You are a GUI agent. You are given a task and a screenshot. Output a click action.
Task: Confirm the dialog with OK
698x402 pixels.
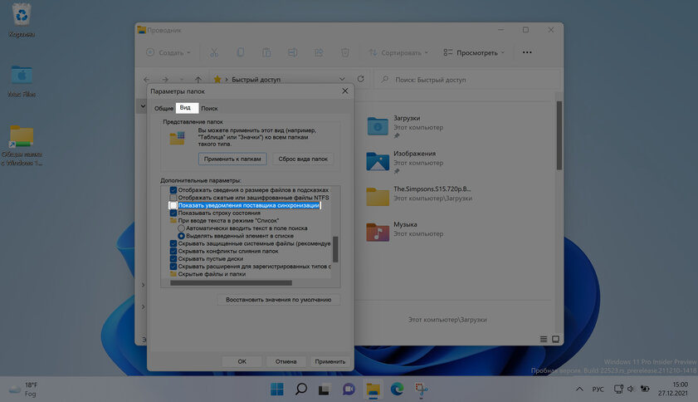coord(242,361)
